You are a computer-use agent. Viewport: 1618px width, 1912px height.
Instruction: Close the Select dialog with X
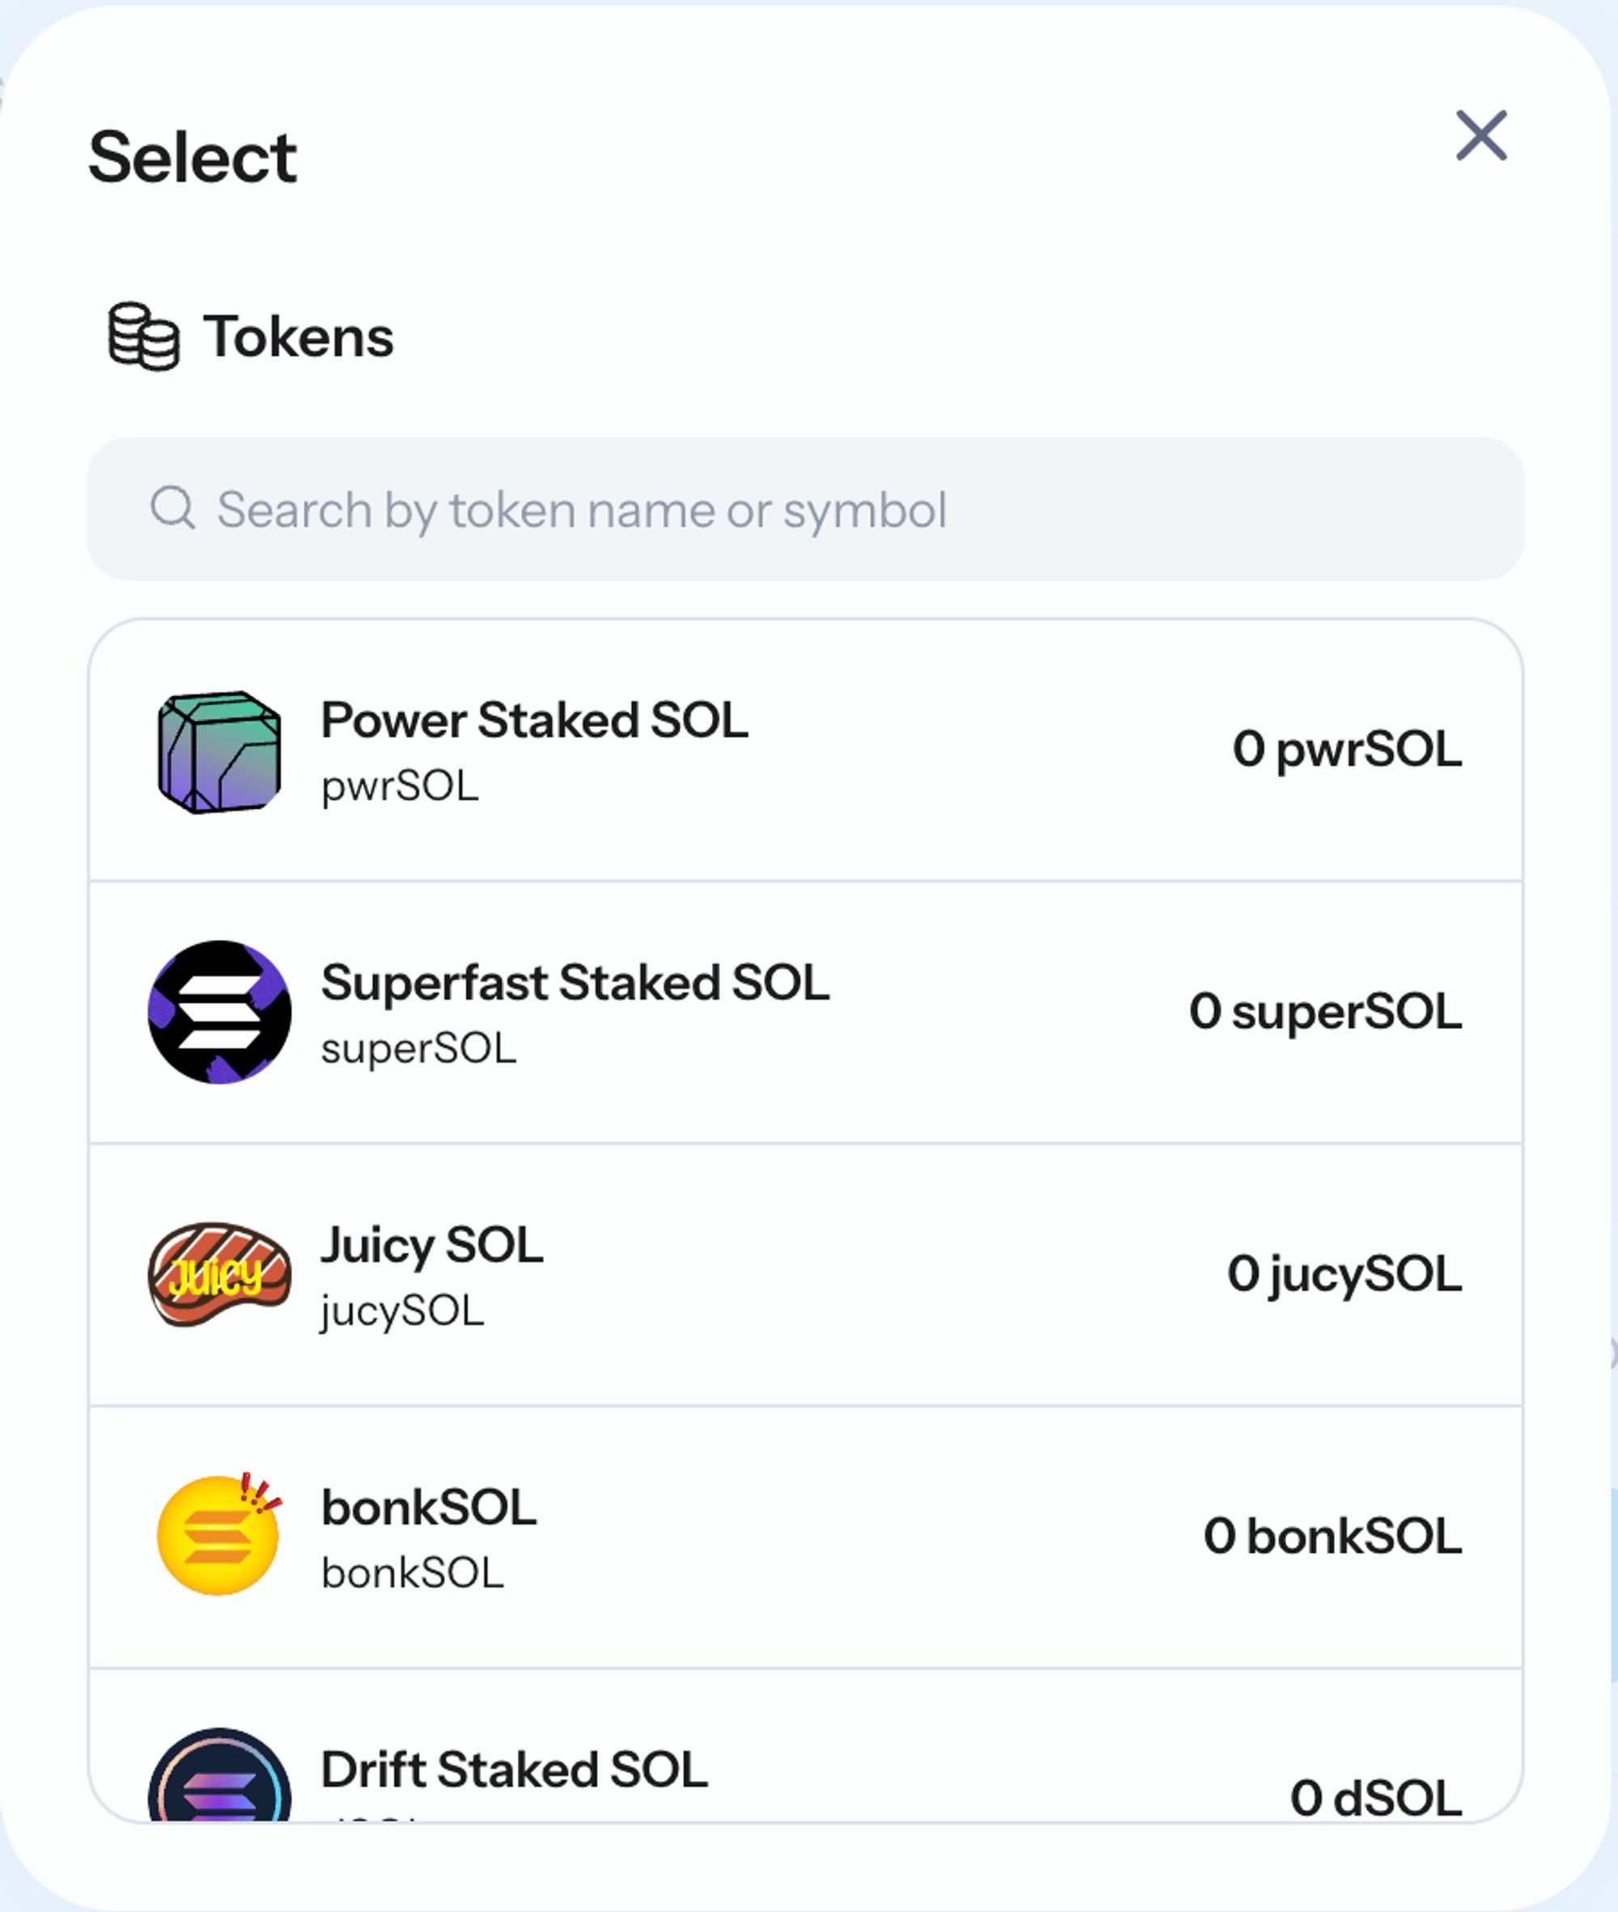pos(1480,136)
